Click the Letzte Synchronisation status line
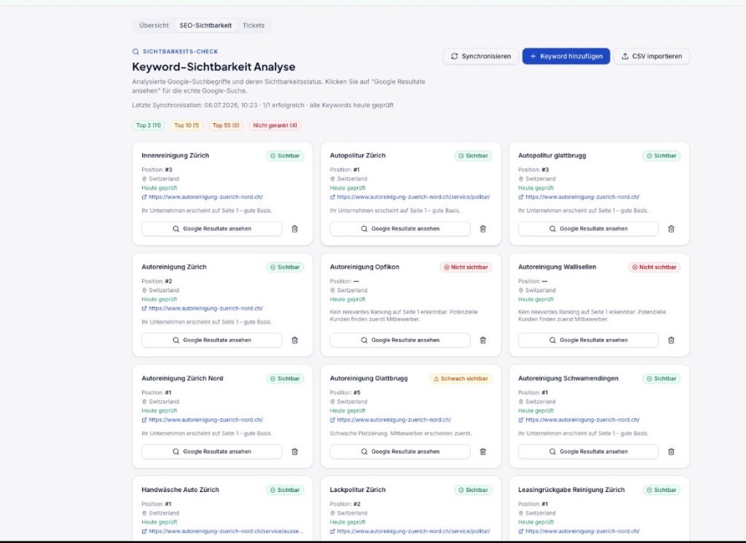 click(x=262, y=105)
